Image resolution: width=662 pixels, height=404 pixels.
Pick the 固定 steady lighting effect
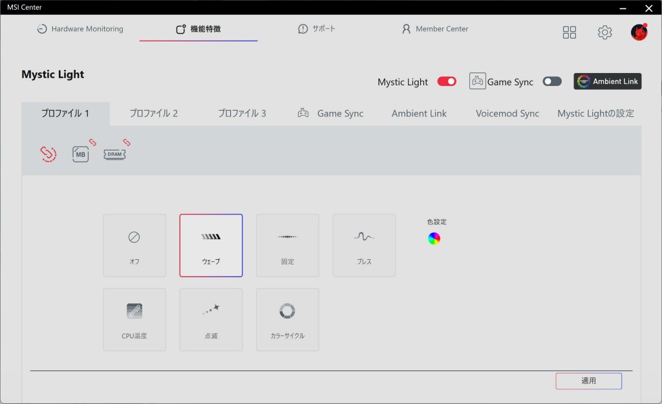pos(288,246)
